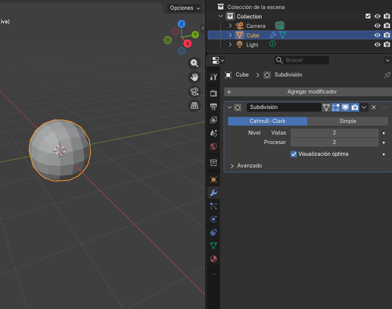Disable Light in renders via camera icon

387,45
